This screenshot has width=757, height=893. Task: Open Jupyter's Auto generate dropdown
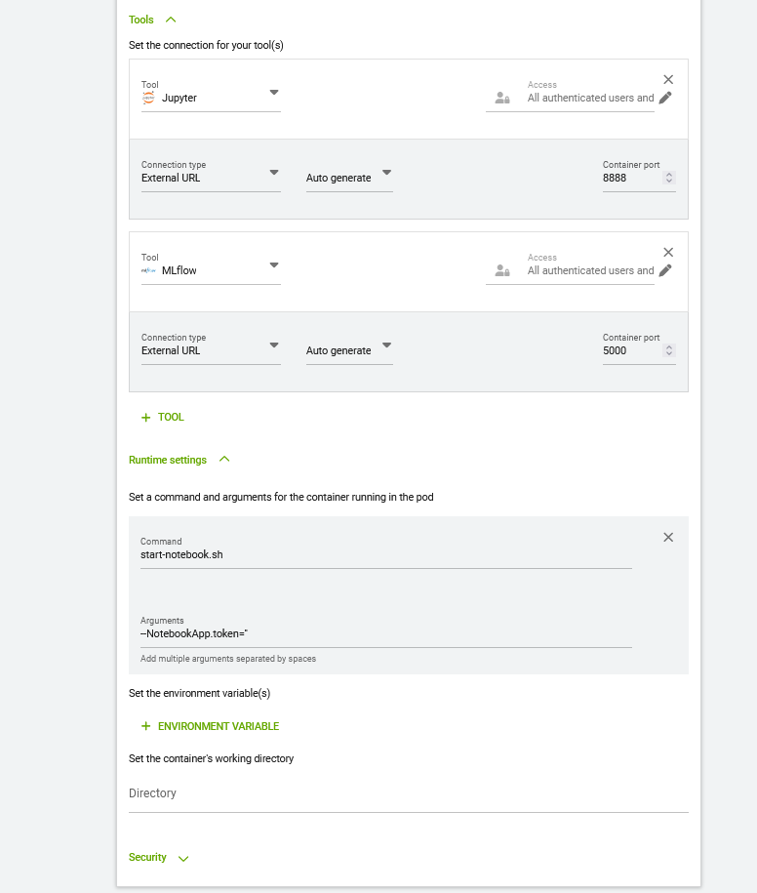[x=349, y=178]
